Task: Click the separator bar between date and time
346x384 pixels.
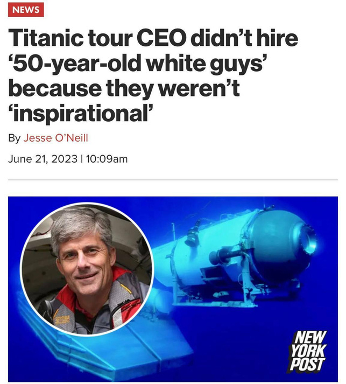Action: 81,159
